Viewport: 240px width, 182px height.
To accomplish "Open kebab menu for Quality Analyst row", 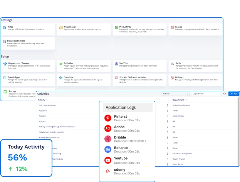I will tap(167, 159).
